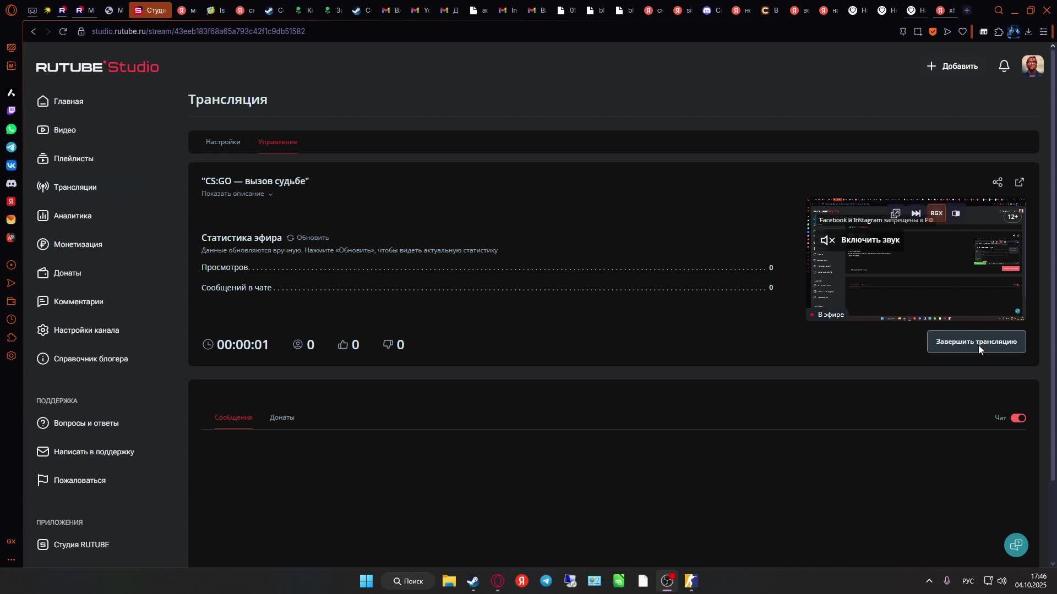Open a new browser tab

[x=967, y=10]
